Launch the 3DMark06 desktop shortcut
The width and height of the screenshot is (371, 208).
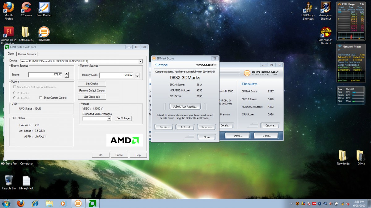click(44, 34)
